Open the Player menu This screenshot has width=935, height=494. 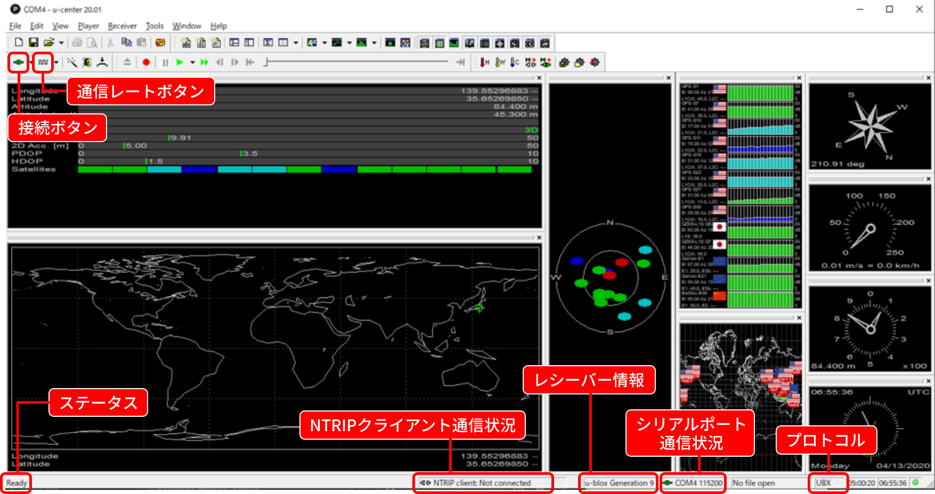88,26
